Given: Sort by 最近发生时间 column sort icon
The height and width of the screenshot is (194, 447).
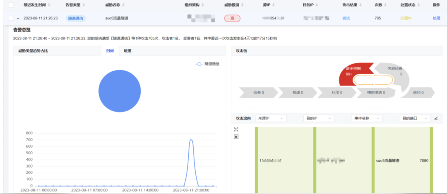Looking at the screenshot, I should click(x=49, y=5).
